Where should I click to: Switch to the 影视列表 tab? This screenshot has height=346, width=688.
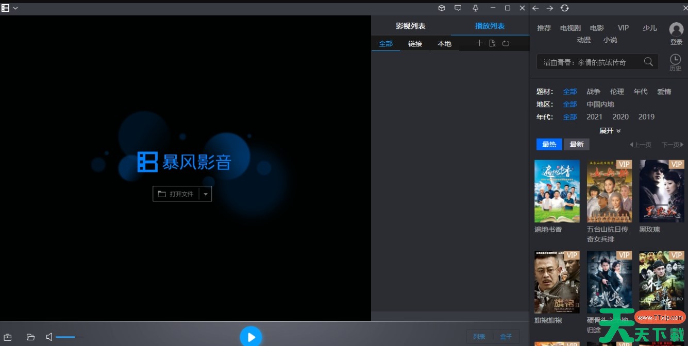pyautogui.click(x=411, y=26)
